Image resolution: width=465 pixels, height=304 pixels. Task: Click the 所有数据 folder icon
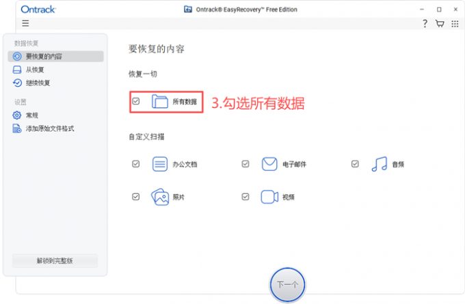point(160,101)
